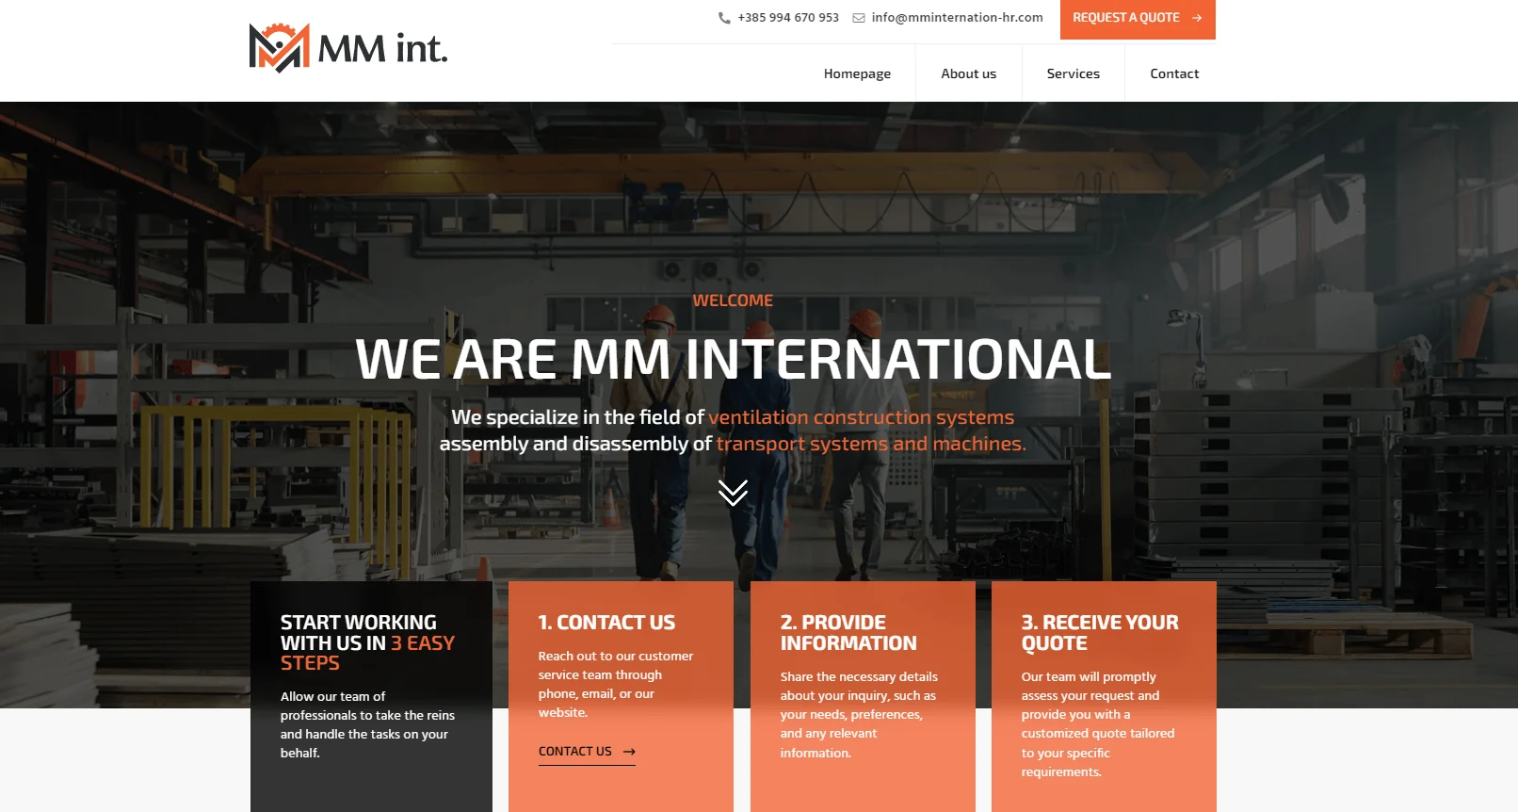The image size is (1518, 812).
Task: Open the Contact menu item
Action: coord(1174,73)
